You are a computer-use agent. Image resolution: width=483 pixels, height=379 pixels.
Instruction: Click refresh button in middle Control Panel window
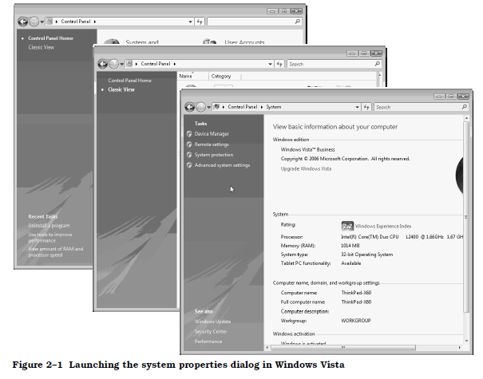[x=279, y=64]
